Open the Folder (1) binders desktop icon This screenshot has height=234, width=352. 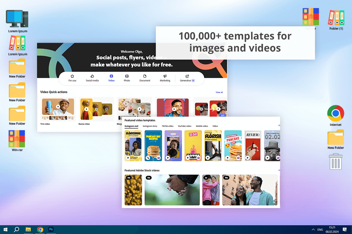pos(336,18)
